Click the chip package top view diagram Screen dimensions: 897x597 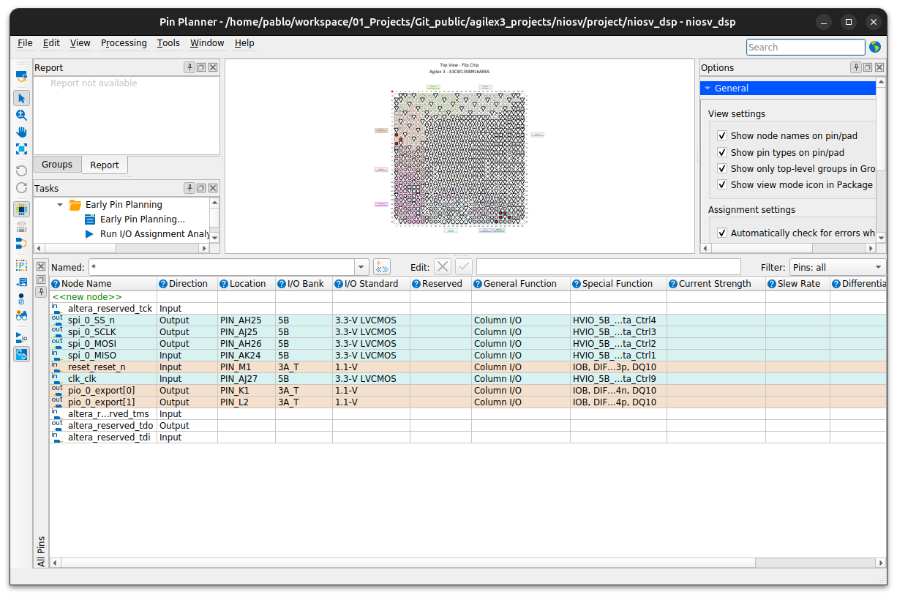click(459, 158)
